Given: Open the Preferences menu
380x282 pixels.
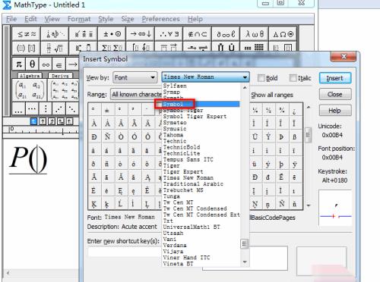Looking at the screenshot, I should pyautogui.click(x=160, y=19).
